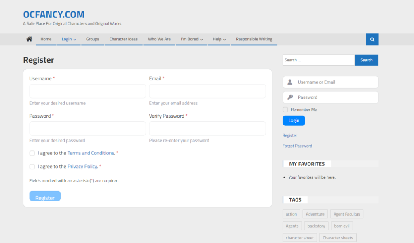This screenshot has width=414, height=243.
Task: Open search using the blue magnifier icon
Action: [372, 39]
